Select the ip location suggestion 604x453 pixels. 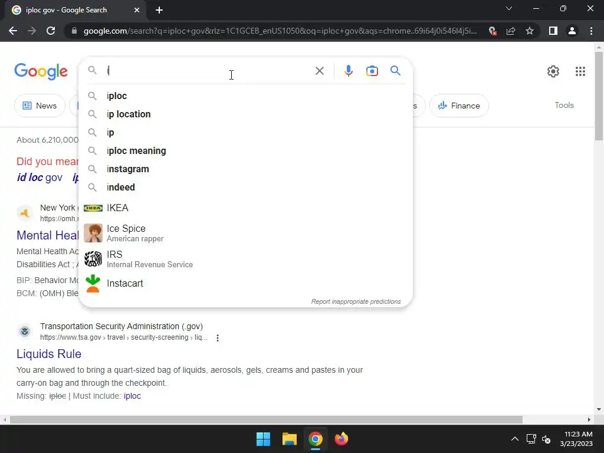click(245, 114)
